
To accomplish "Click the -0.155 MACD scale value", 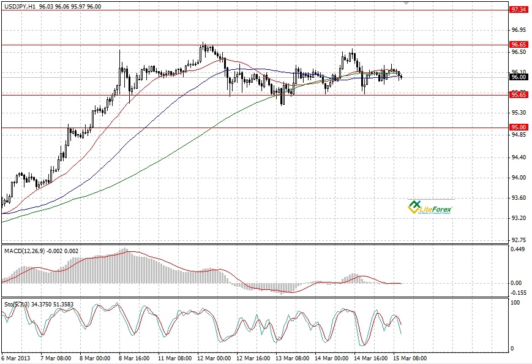I will click(519, 293).
